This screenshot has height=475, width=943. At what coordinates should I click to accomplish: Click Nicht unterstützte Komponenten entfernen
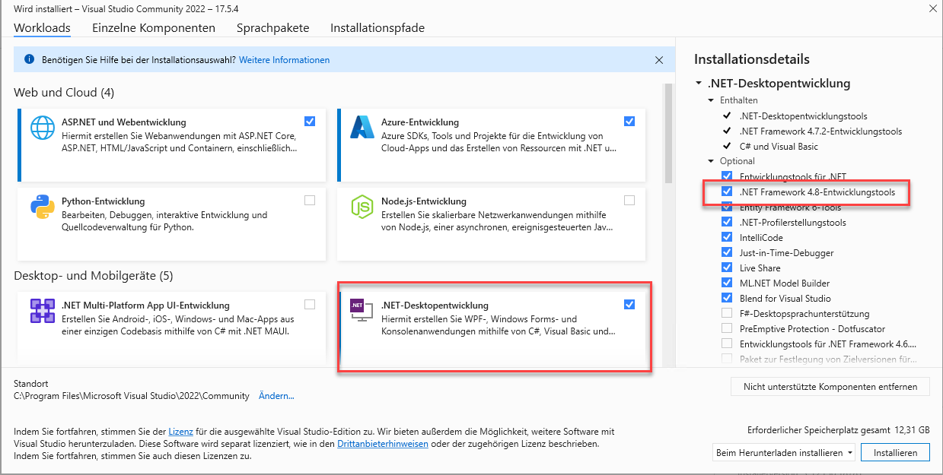[830, 386]
